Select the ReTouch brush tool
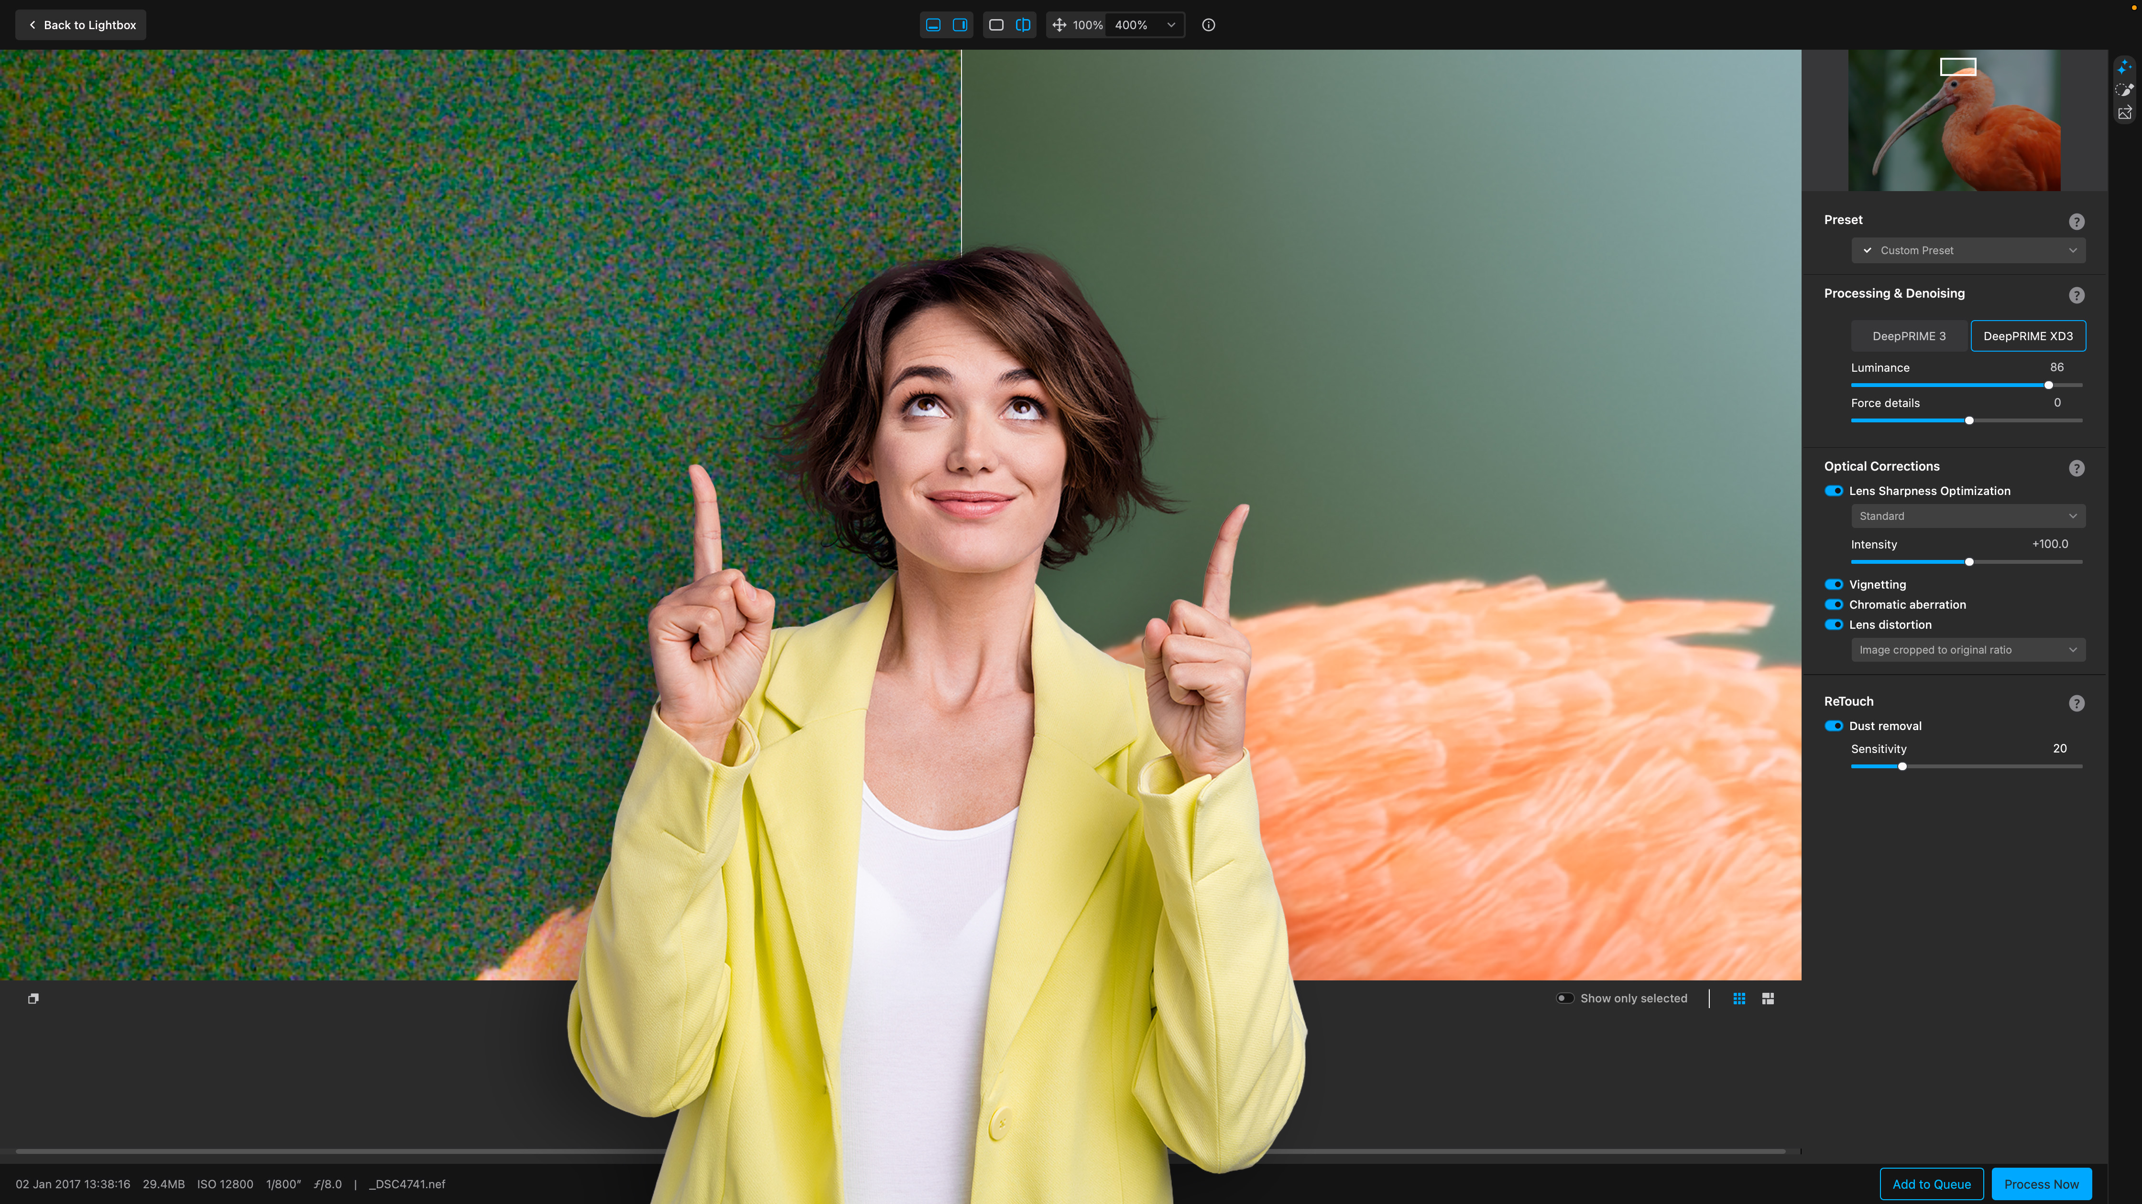This screenshot has height=1204, width=2142. coord(2125,90)
